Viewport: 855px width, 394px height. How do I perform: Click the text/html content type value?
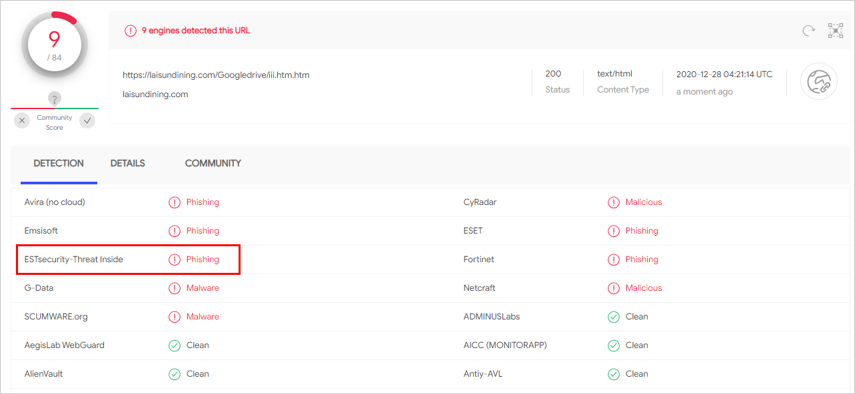614,74
